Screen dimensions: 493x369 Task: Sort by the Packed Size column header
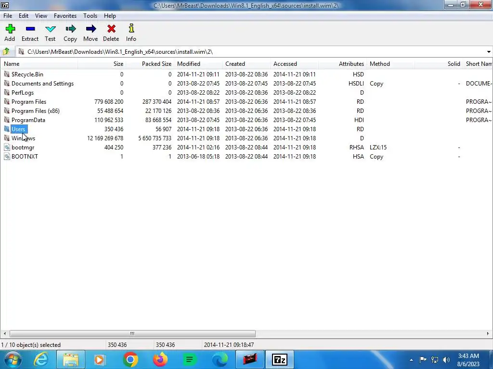coord(150,64)
